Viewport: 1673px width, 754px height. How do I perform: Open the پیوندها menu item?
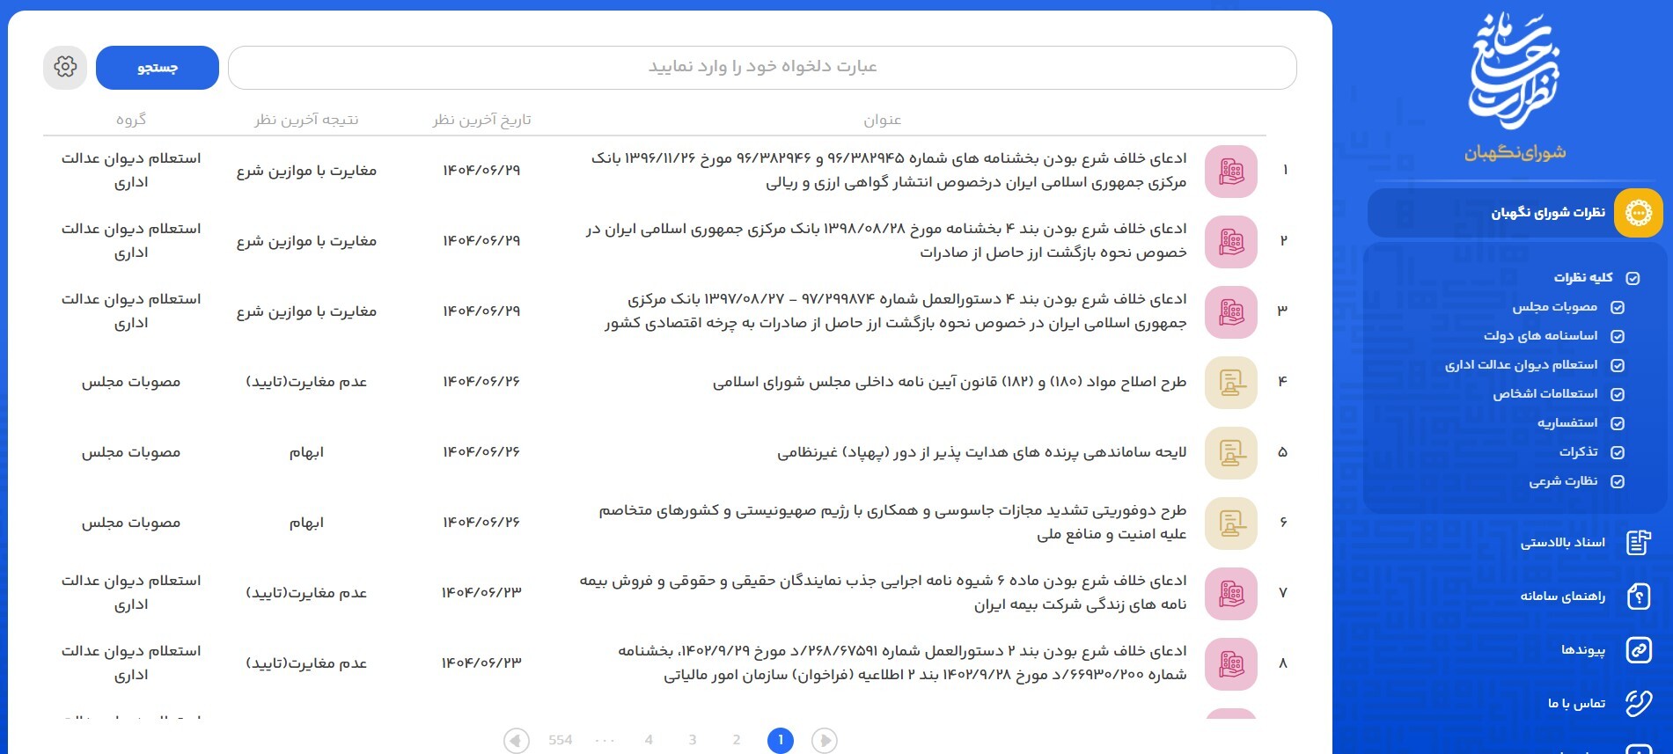pos(1583,650)
